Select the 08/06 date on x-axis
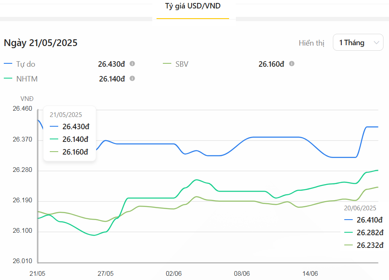Screen dimensions: 389x280 pos(242,274)
